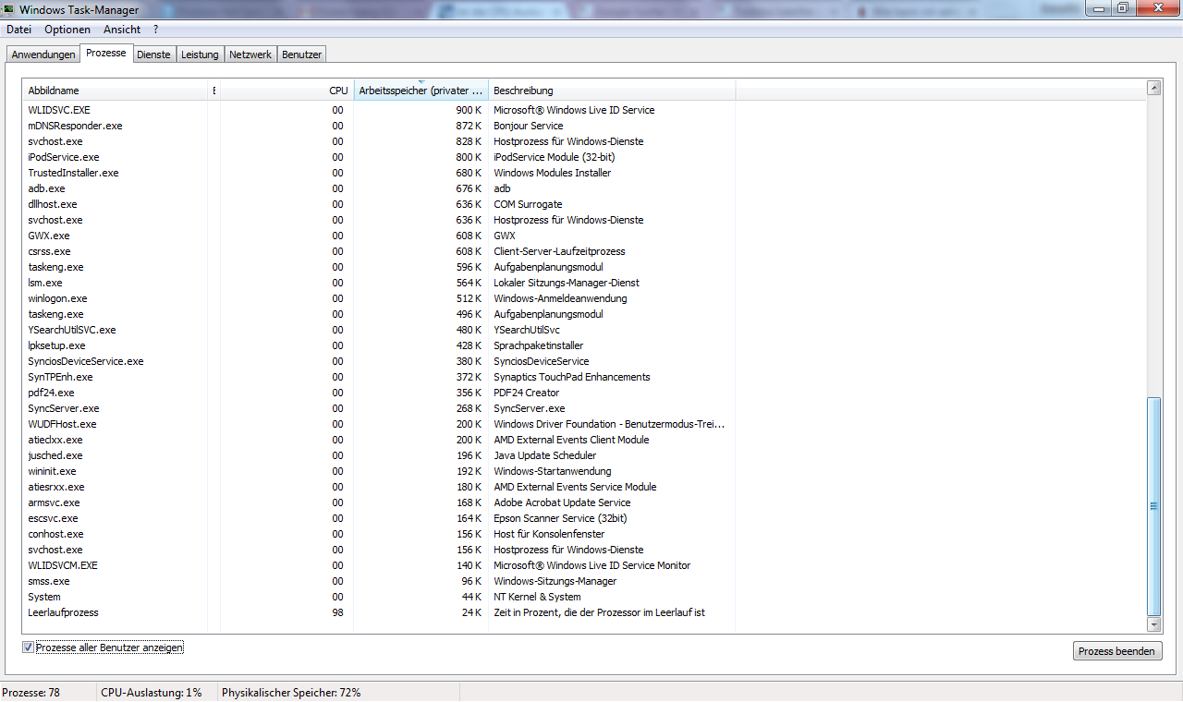Select the atiesrxx.exe process
Image resolution: width=1183 pixels, height=702 pixels.
56,487
